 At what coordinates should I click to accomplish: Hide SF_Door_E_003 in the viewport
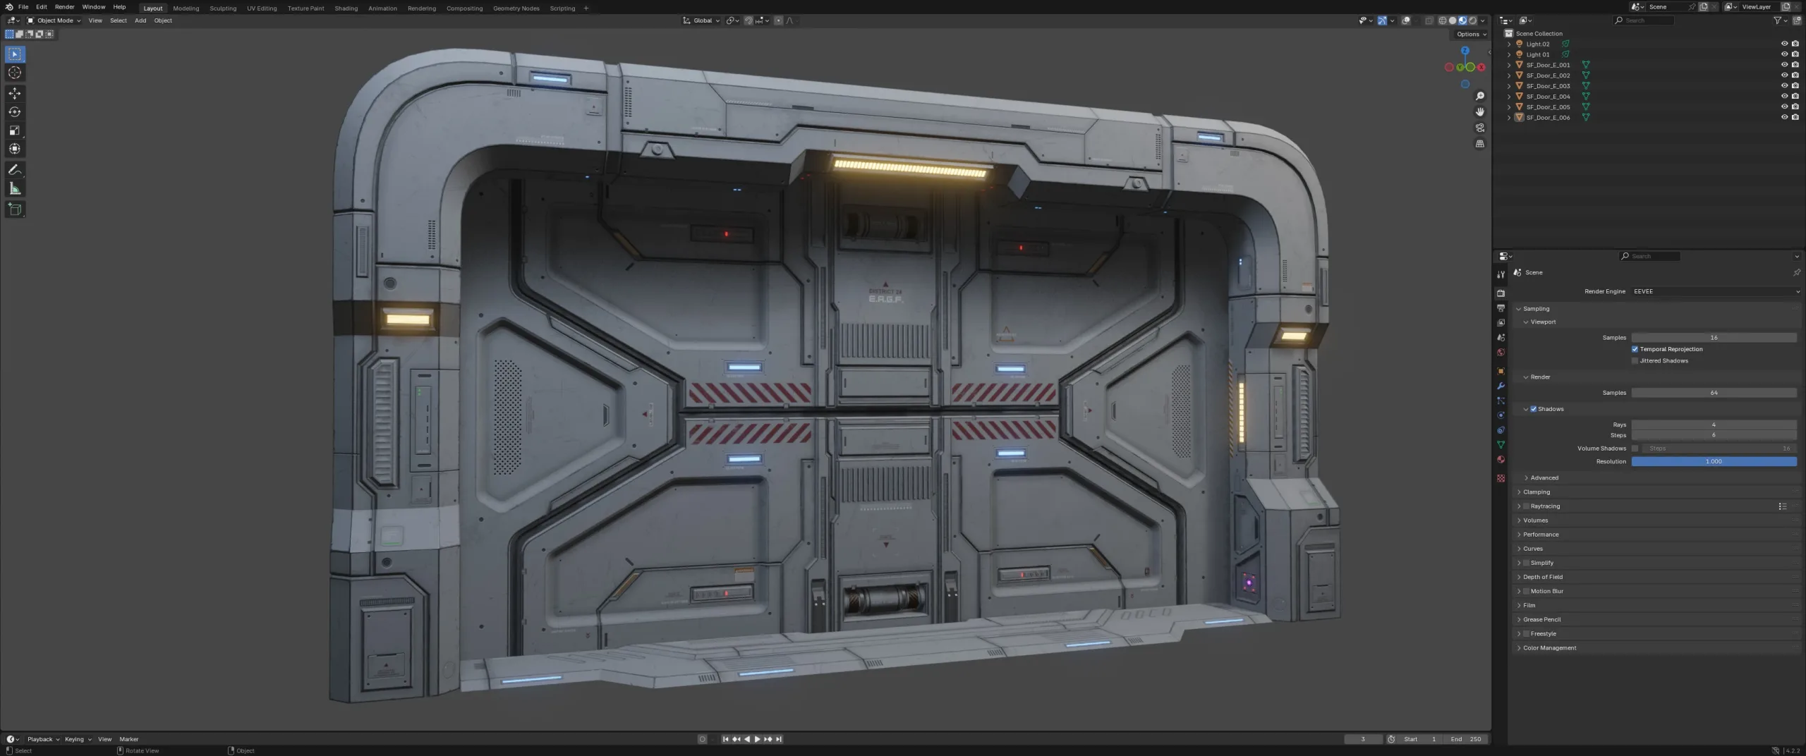[1783, 85]
